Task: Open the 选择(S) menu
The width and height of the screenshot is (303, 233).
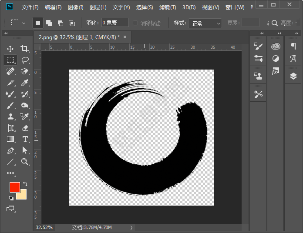Action: pyautogui.click(x=145, y=7)
